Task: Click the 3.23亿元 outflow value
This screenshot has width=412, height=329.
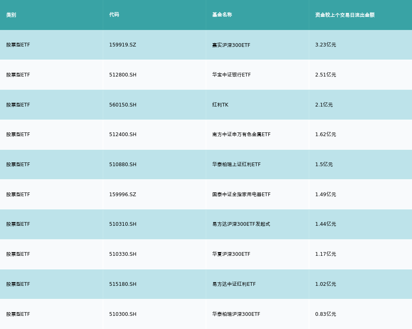Action: [325, 45]
